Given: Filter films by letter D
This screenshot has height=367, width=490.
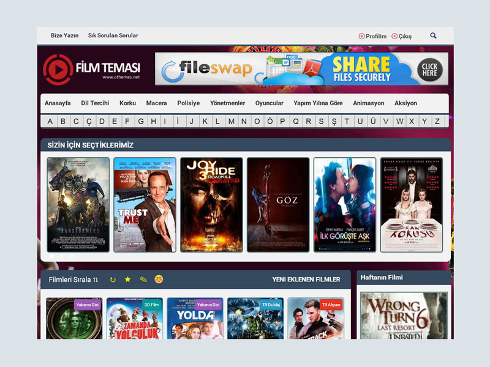Looking at the screenshot, I should tap(102, 121).
